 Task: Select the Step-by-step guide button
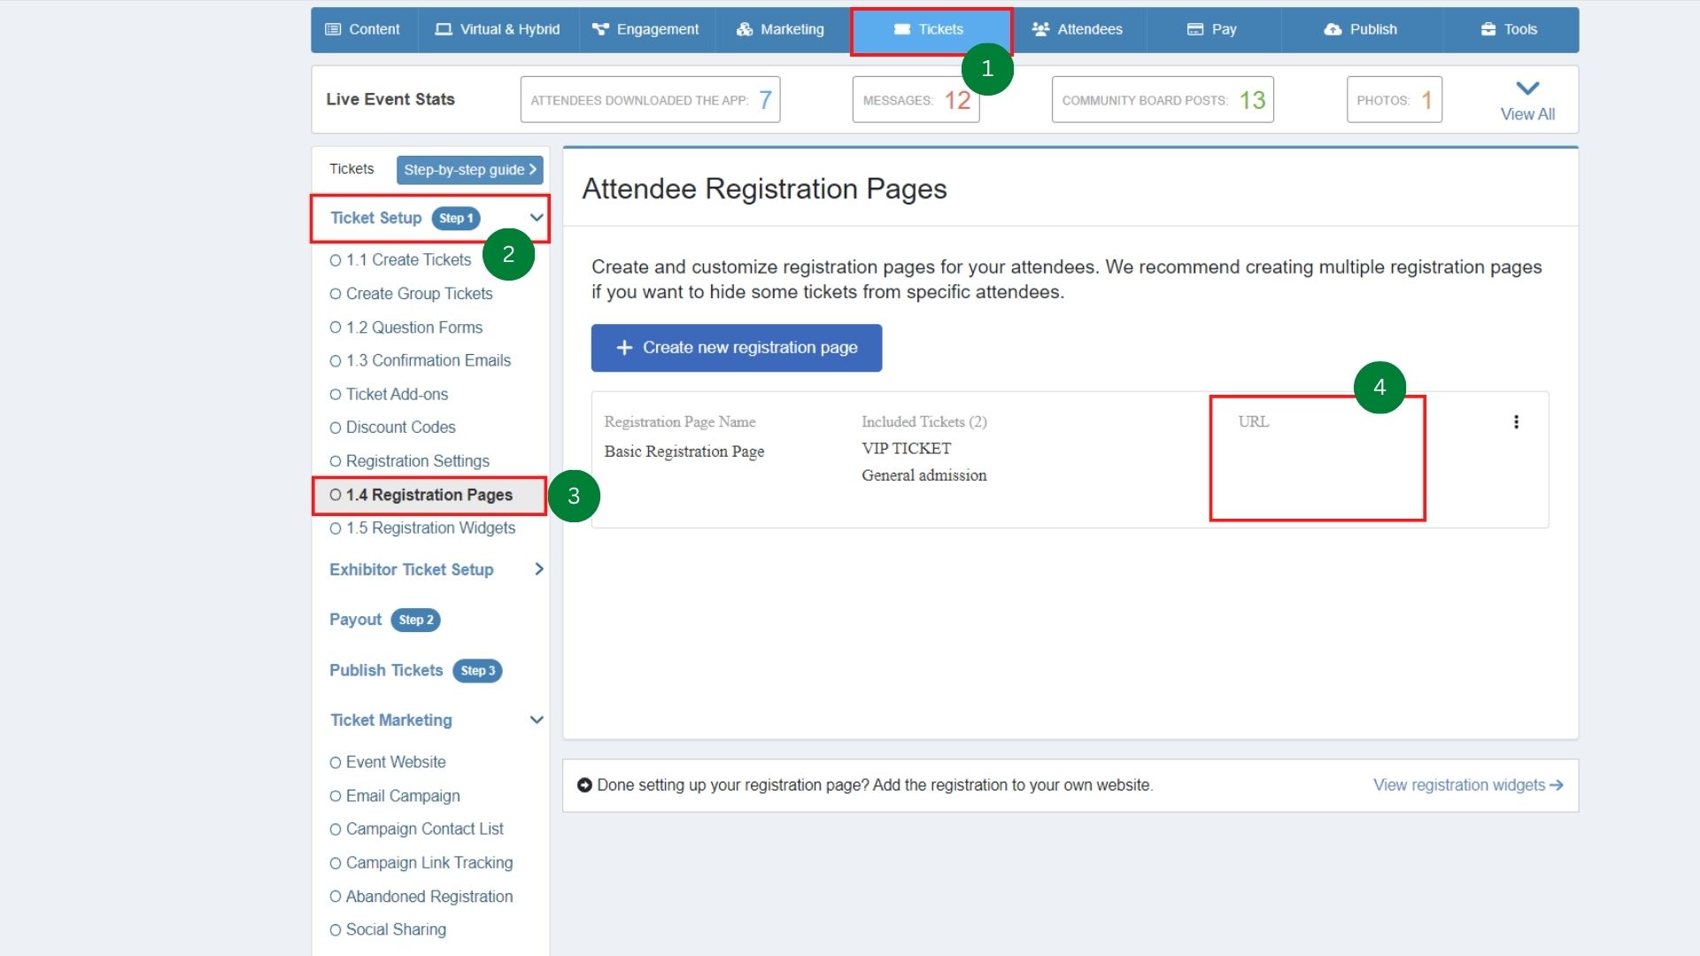click(x=468, y=169)
